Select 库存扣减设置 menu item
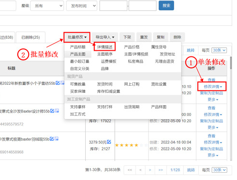Screen dimensions: 237x180 click(x=109, y=91)
